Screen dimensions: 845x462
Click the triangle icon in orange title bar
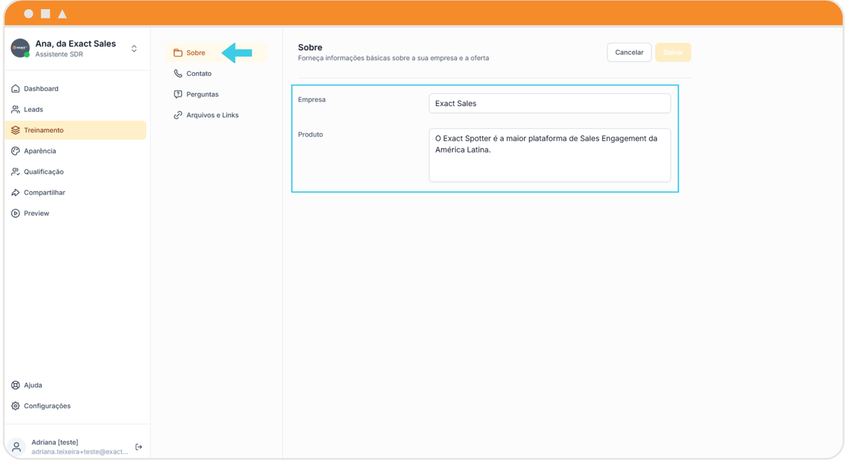click(x=62, y=14)
